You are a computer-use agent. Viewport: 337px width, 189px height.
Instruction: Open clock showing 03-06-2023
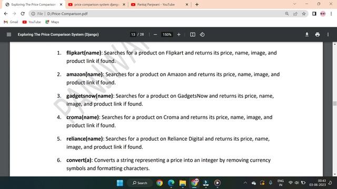318,183
